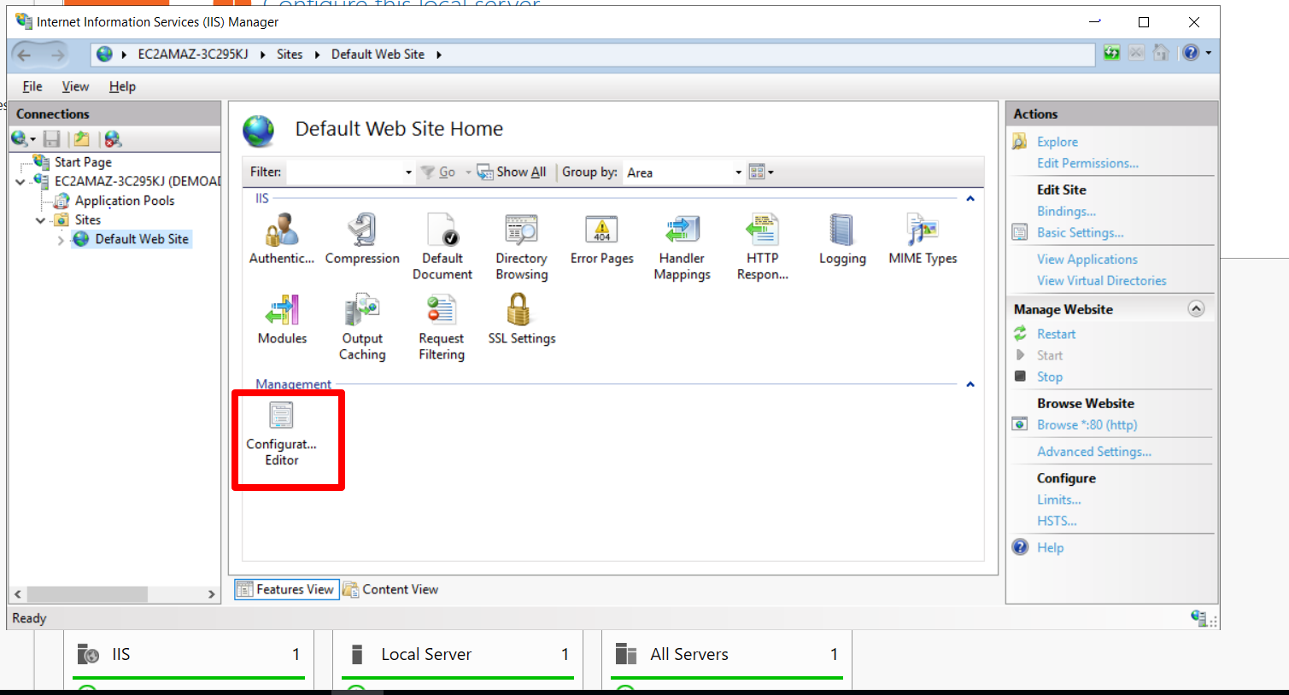
Task: Open SSL Settings feature
Action: point(521,320)
